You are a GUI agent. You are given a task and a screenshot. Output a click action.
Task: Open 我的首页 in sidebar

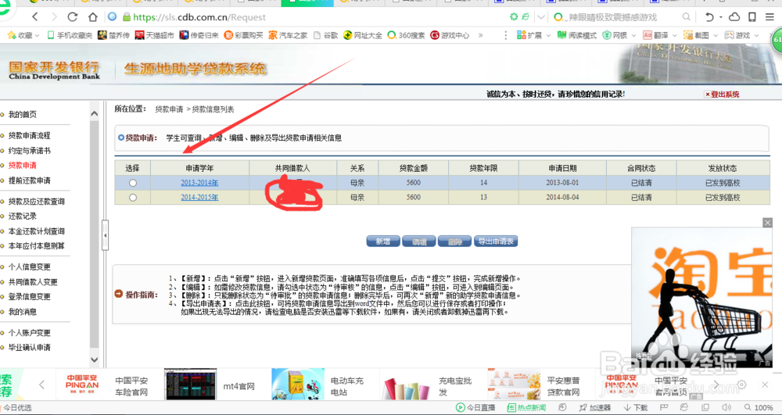click(23, 115)
